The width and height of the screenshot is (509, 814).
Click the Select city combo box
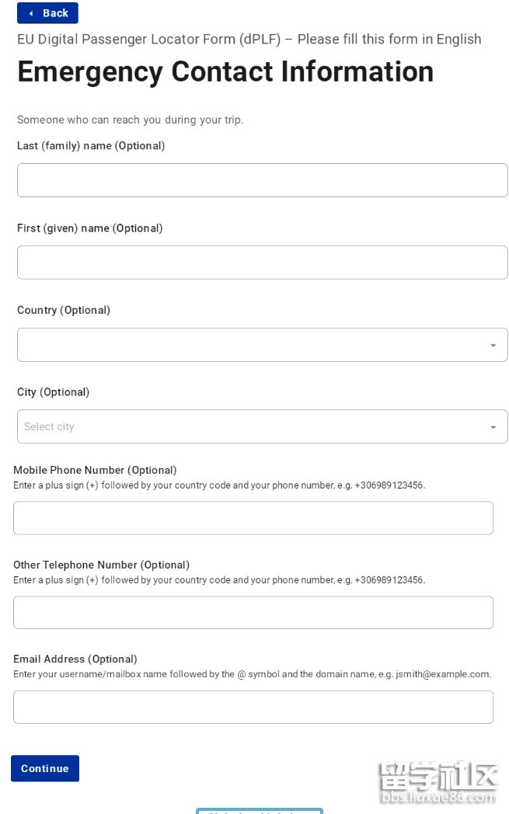click(x=249, y=426)
